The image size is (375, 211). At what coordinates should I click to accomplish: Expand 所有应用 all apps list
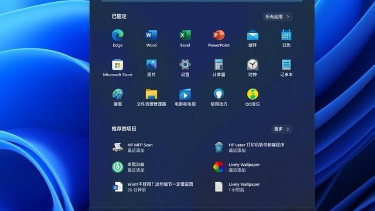pos(277,17)
